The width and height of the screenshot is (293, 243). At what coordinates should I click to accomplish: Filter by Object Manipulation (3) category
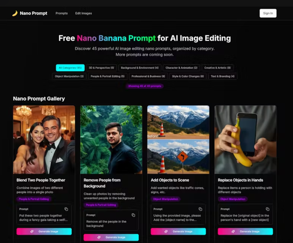(x=69, y=76)
